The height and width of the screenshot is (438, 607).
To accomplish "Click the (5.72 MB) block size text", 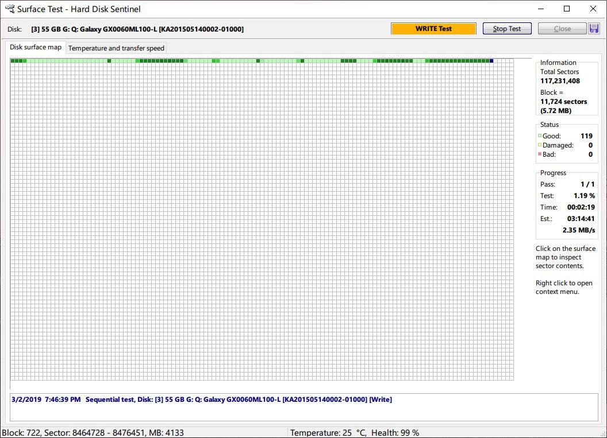I will (556, 111).
